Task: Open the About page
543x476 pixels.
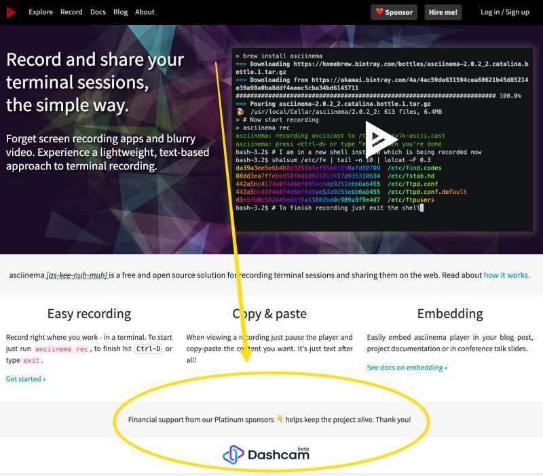Action: pos(145,12)
